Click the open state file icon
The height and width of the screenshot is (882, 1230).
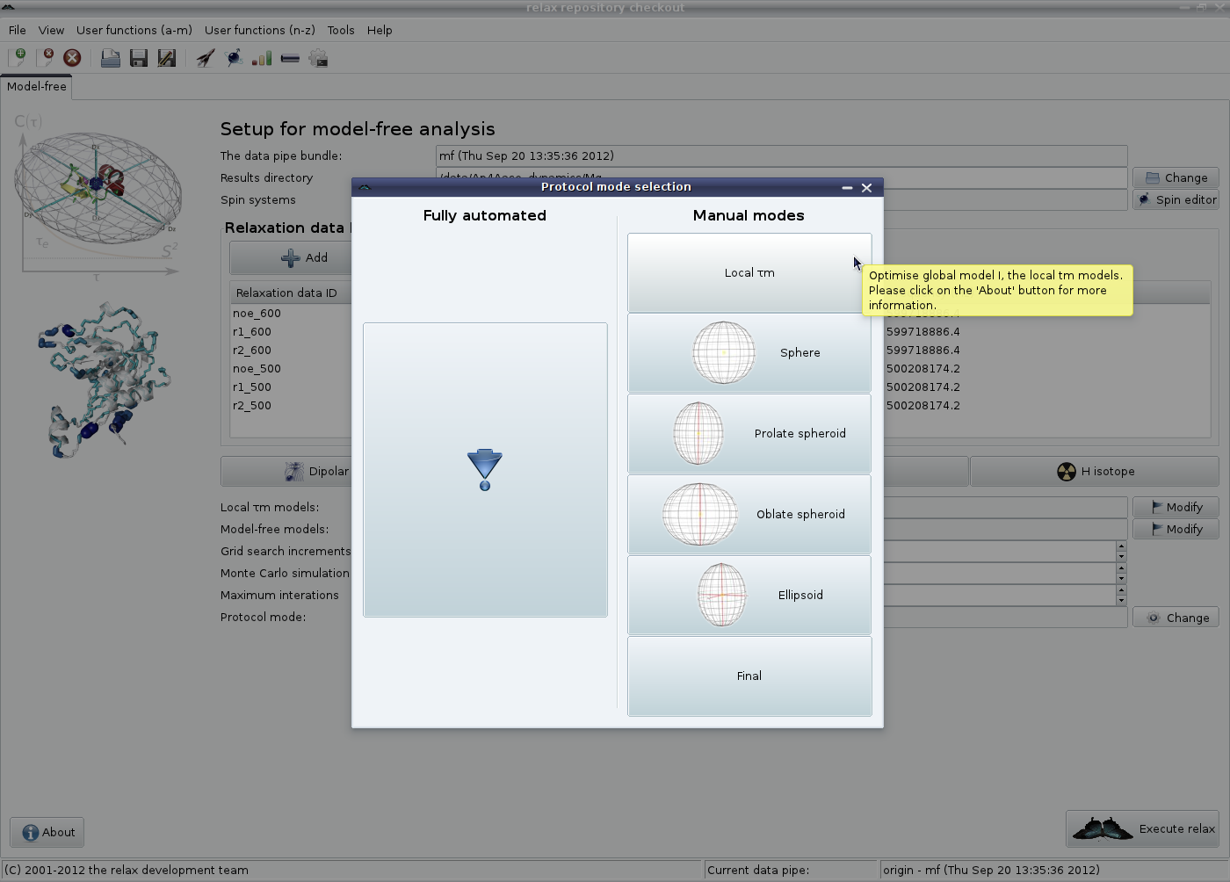click(110, 58)
